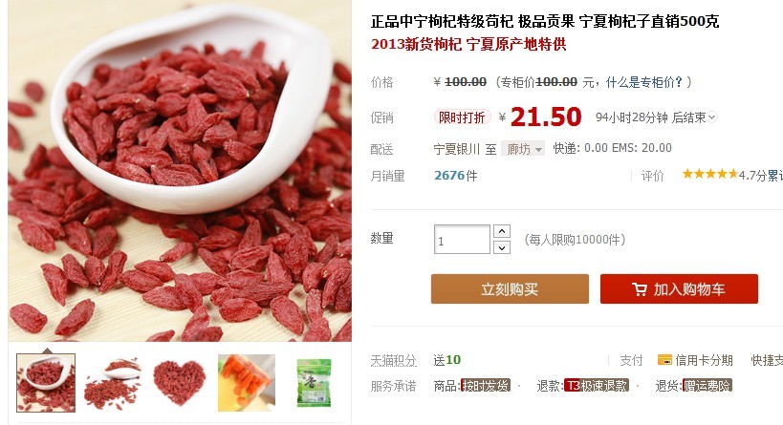
Task: Select the orange goji tea thumbnail
Action: (x=247, y=383)
